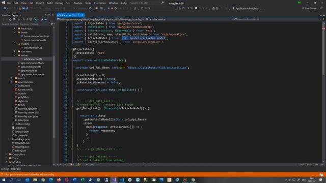326x183 pixels.
Task: Select README.md in Solution Explorer
Action: [x=22, y=143]
